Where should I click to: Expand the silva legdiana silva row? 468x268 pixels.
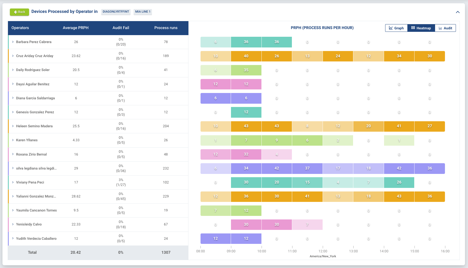point(12,168)
